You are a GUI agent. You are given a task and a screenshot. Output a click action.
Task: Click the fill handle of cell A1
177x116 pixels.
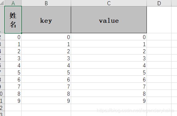tap(21, 33)
